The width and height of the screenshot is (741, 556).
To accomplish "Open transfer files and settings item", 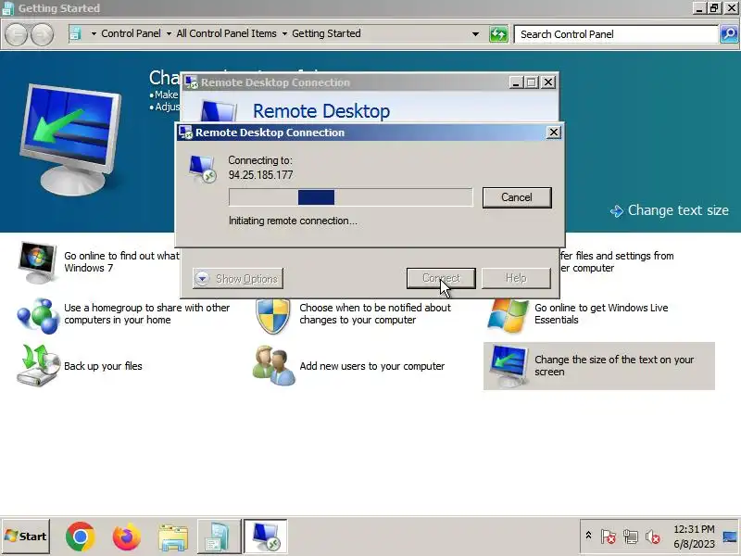I will click(617, 262).
